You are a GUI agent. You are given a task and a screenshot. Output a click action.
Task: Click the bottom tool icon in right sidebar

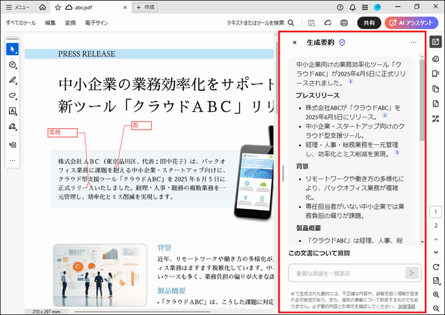tap(436, 119)
